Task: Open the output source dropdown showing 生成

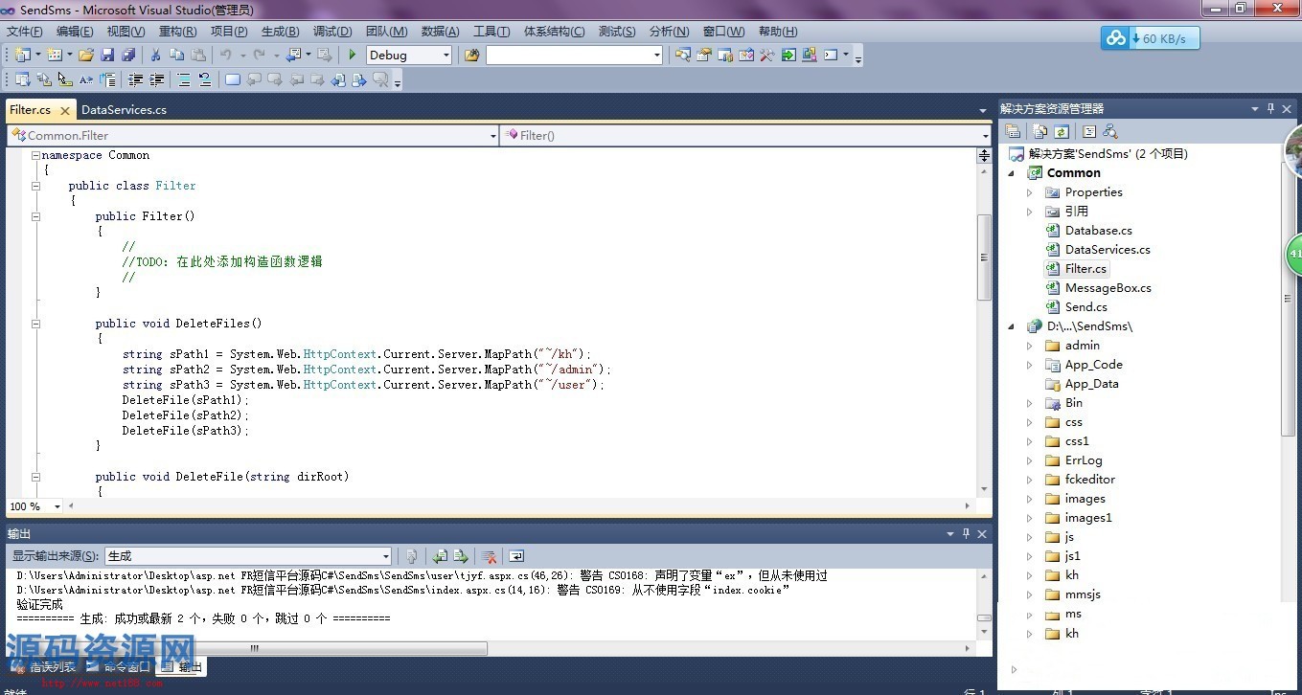Action: 386,556
